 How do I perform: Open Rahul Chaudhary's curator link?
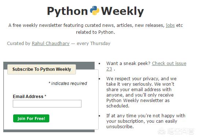(x=51, y=44)
